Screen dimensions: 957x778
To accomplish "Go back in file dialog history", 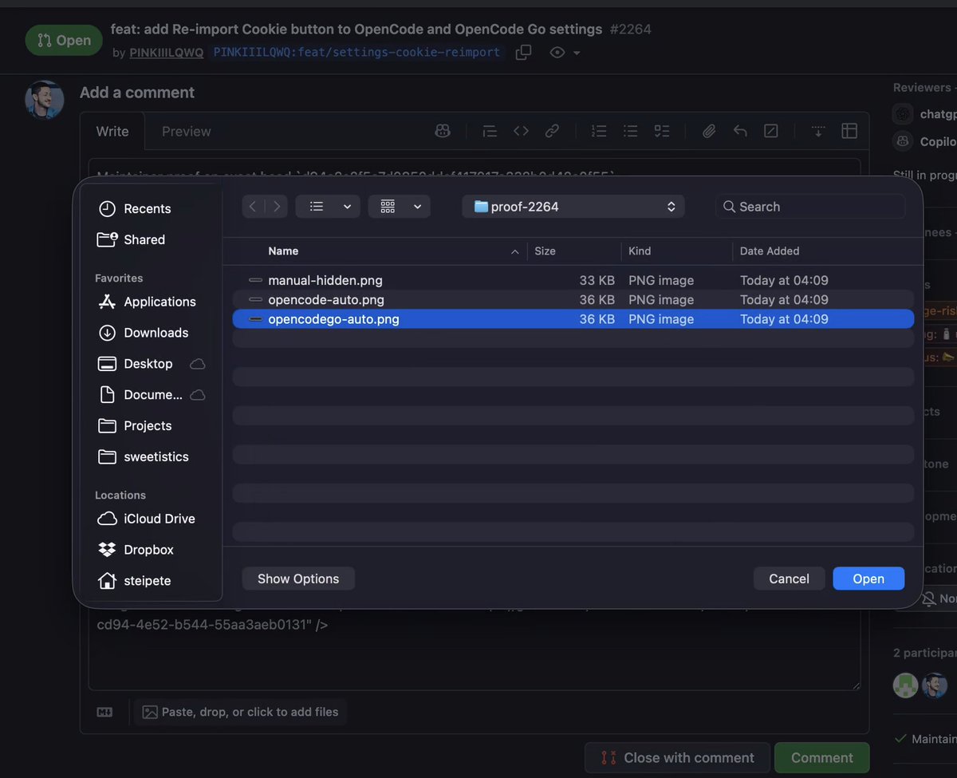I will point(253,207).
